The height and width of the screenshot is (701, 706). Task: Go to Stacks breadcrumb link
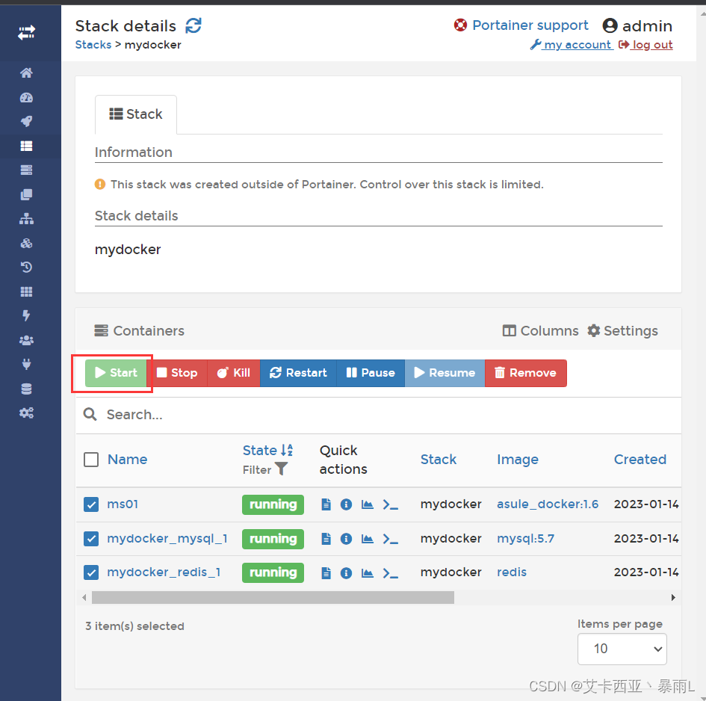point(93,45)
